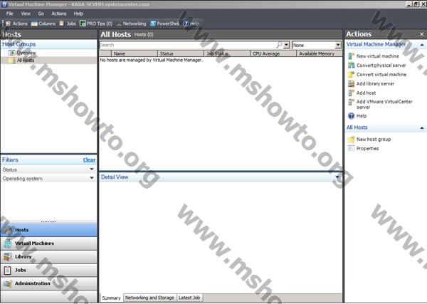Click the Overview icon under Host Groups

click(11, 53)
